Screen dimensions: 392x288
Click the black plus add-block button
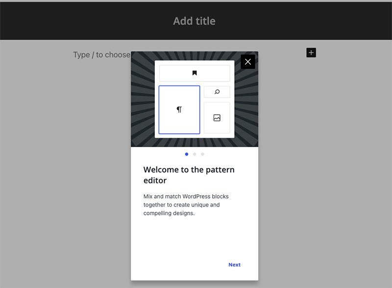311,52
